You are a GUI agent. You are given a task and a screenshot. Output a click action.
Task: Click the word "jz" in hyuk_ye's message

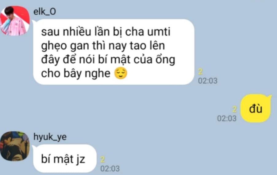click(x=81, y=159)
